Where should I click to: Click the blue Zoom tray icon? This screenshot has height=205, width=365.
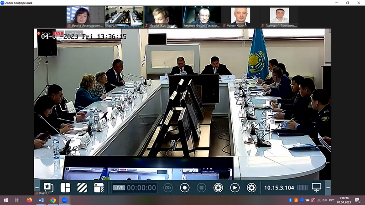pos(302,200)
